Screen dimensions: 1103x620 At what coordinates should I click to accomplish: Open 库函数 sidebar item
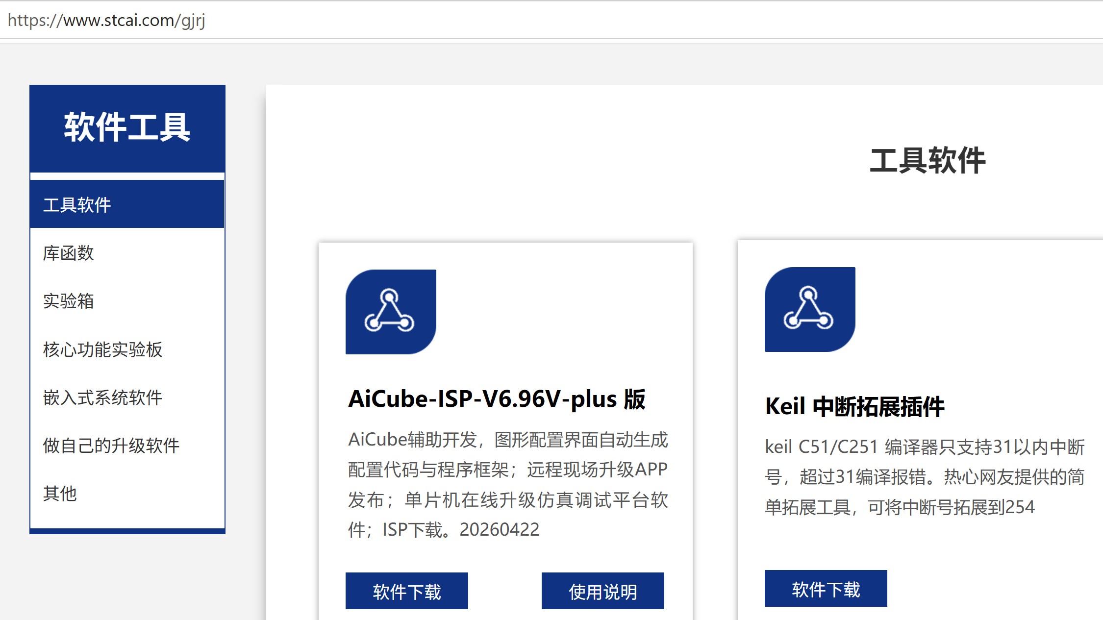point(127,253)
